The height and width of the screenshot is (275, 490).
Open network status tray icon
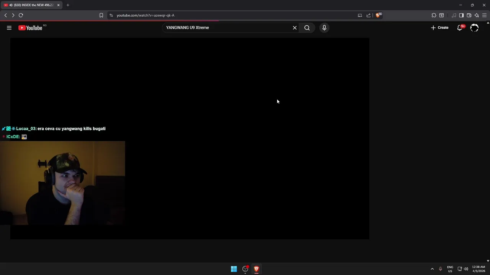click(x=460, y=269)
